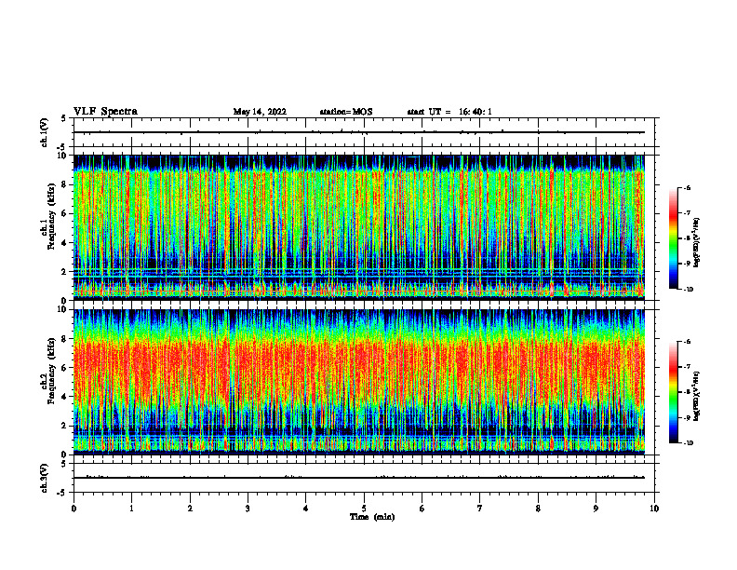The width and height of the screenshot is (737, 570).
Task: Click the ch.2 color bar unit label
Action: point(697,397)
